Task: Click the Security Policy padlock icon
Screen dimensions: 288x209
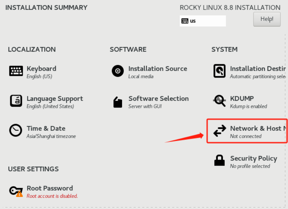Action: (219, 161)
